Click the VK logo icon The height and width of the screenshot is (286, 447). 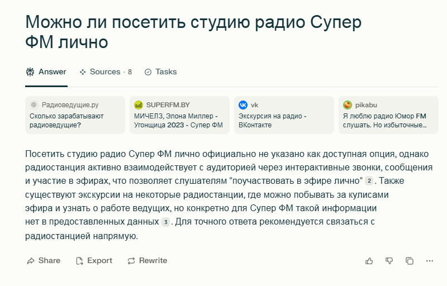tap(243, 105)
